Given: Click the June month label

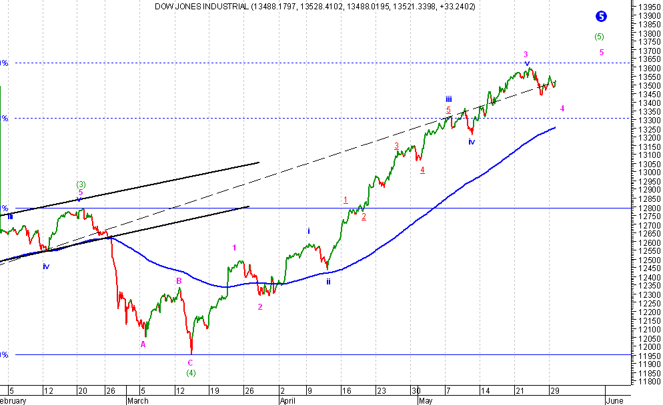Looking at the screenshot, I should click(x=614, y=401).
